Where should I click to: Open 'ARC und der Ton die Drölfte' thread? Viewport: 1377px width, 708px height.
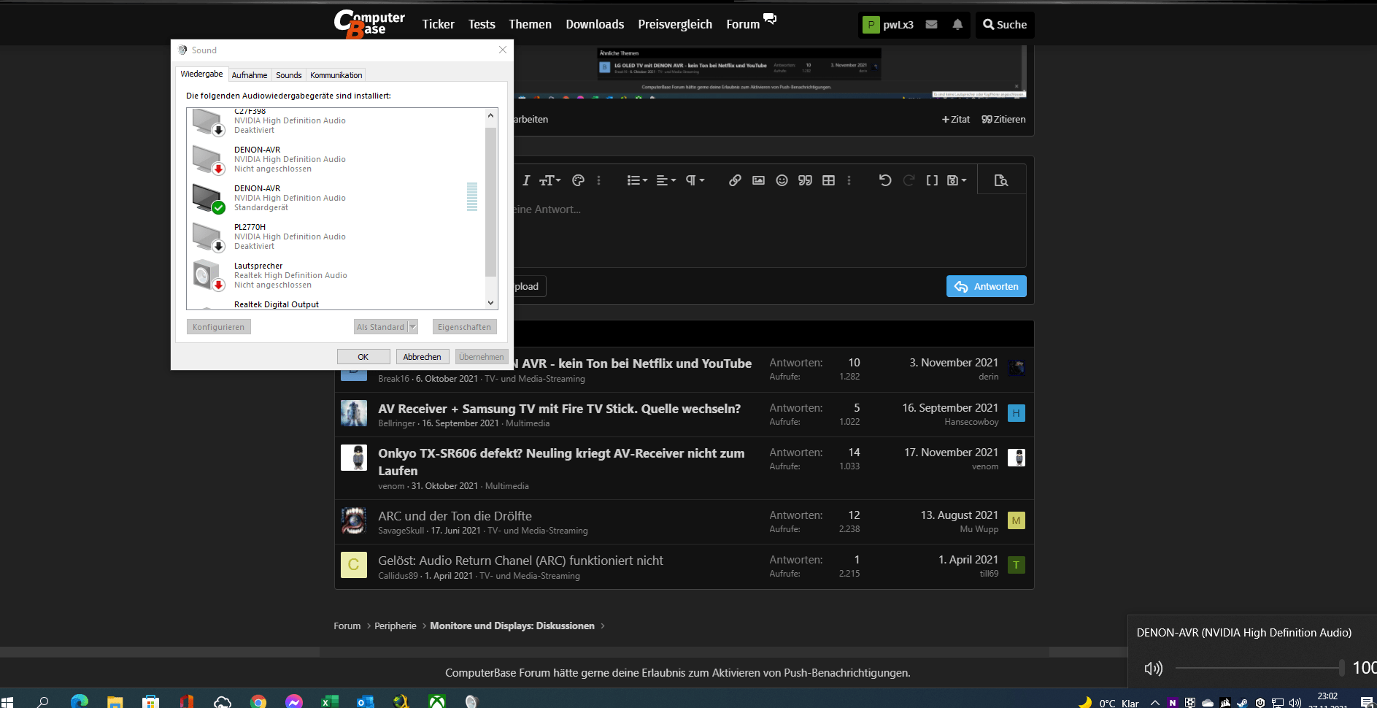455,516
